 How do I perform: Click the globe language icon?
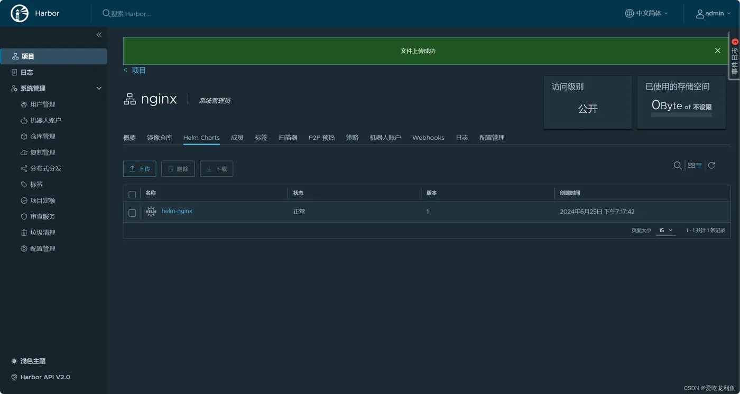pos(630,13)
